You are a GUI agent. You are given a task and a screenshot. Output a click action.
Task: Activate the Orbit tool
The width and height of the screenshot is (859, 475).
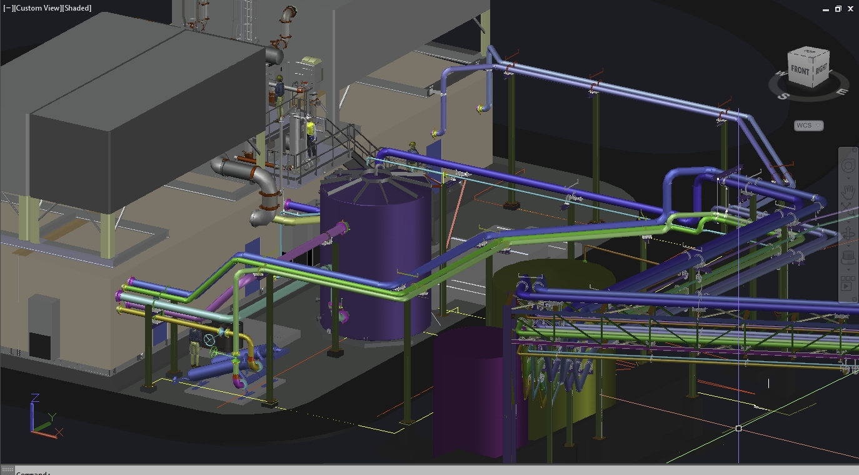point(848,234)
